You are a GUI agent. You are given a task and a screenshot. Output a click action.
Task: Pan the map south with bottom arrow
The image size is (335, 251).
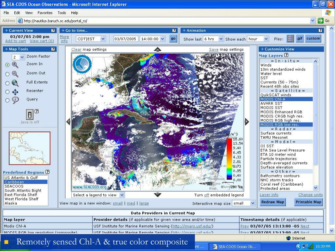(157, 194)
